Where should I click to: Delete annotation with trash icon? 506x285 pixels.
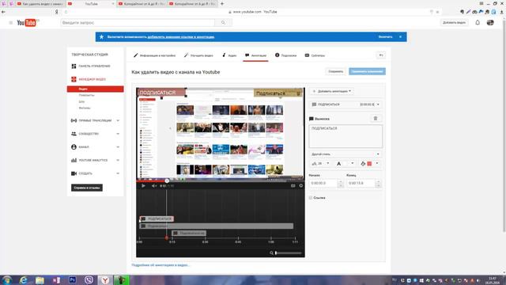pos(376,119)
